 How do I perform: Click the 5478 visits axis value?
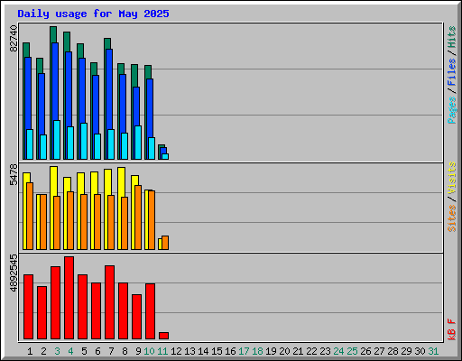click(14, 175)
